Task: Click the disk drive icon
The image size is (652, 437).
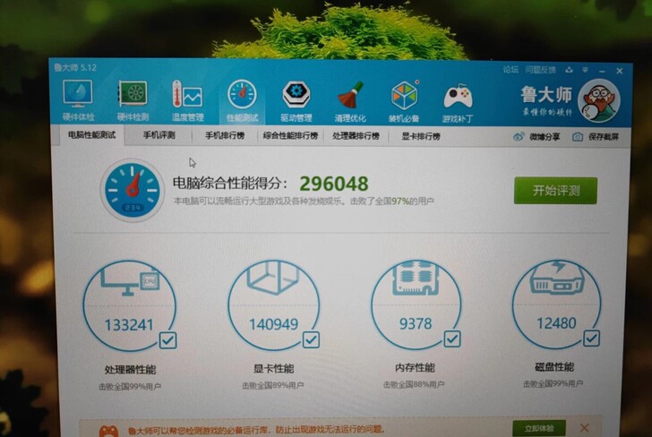Action: (557, 278)
